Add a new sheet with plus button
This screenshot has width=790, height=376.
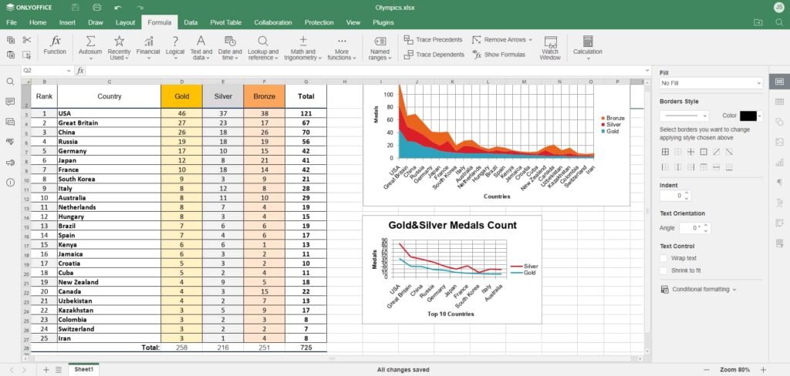pyautogui.click(x=46, y=370)
